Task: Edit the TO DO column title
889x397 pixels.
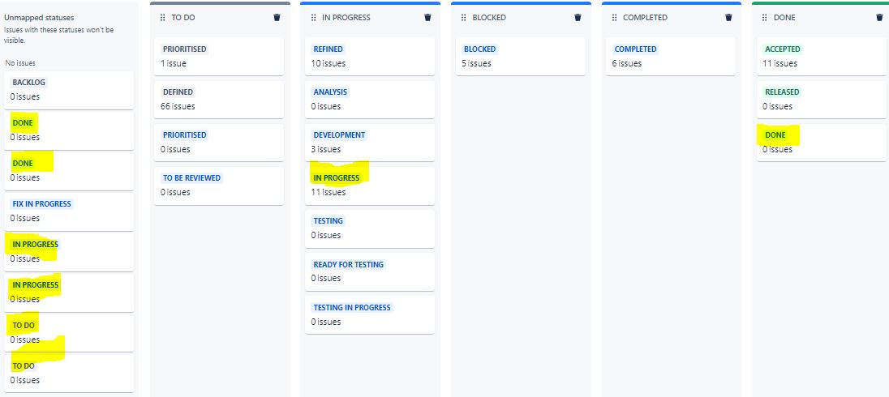Action: 183,18
